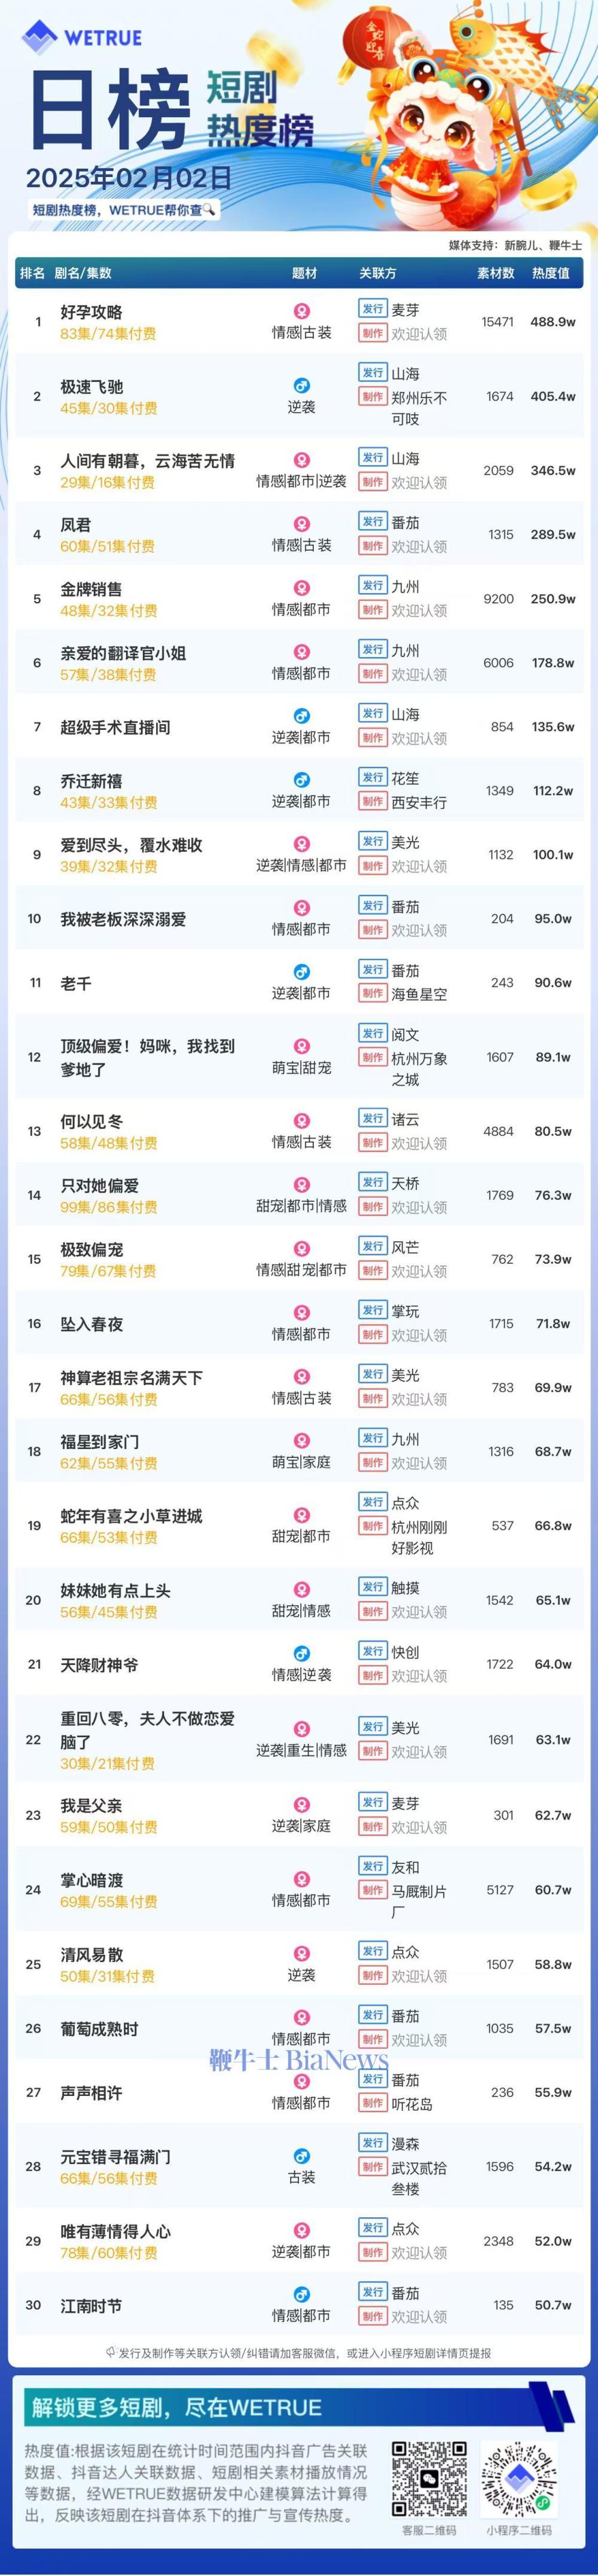Viewport: 598px width, 2576px height.
Task: Click the male icon for 江南时节
Action: [301, 2294]
